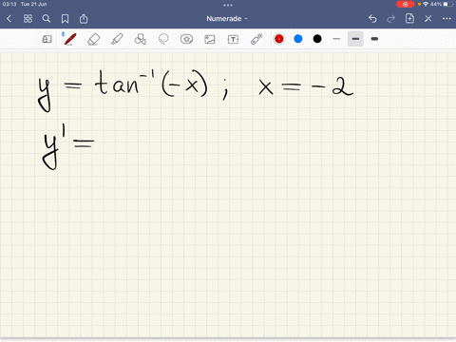Open the Numerade title dropdown

pyautogui.click(x=227, y=19)
